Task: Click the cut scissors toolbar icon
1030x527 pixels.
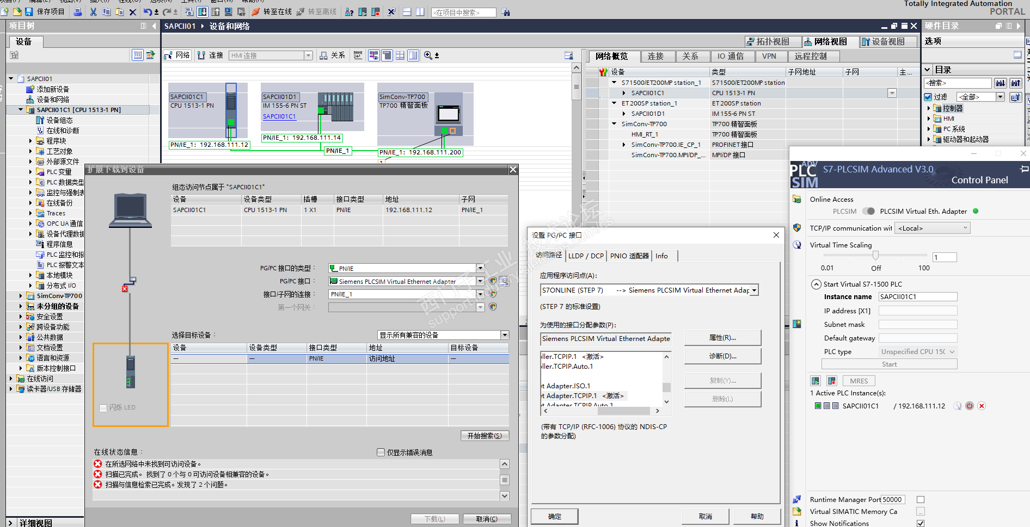Action: click(x=93, y=11)
